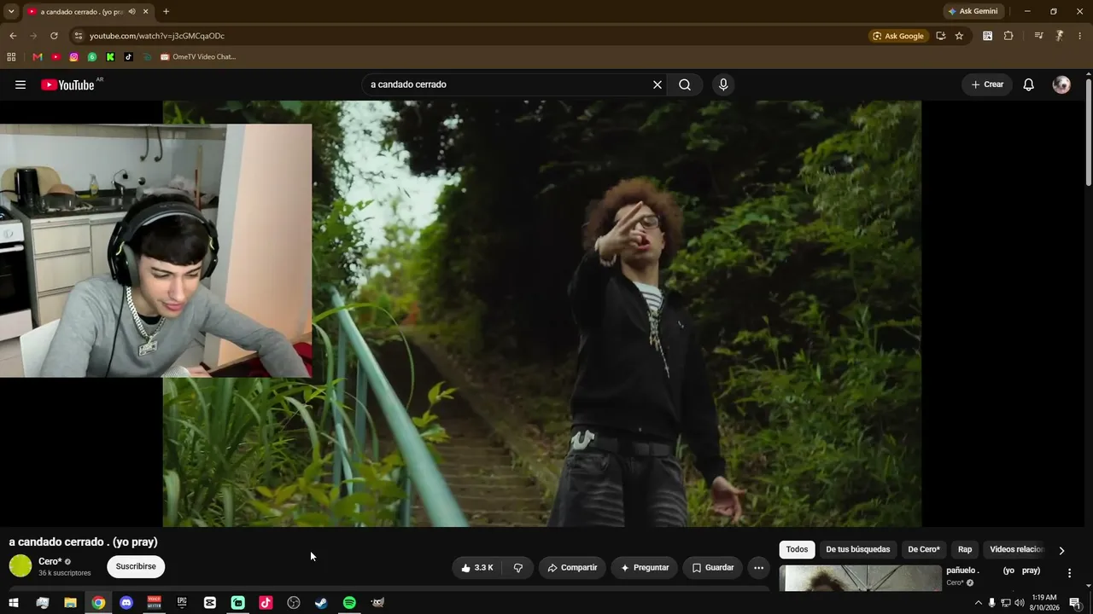1093x614 pixels.
Task: Like the video with 3.3 K likes
Action: click(x=476, y=568)
